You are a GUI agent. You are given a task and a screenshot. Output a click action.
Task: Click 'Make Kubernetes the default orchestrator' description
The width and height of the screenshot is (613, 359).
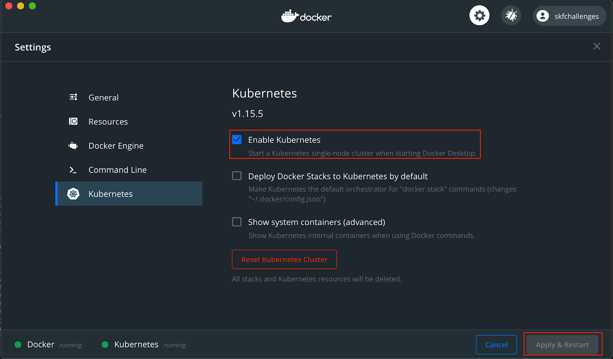point(382,194)
